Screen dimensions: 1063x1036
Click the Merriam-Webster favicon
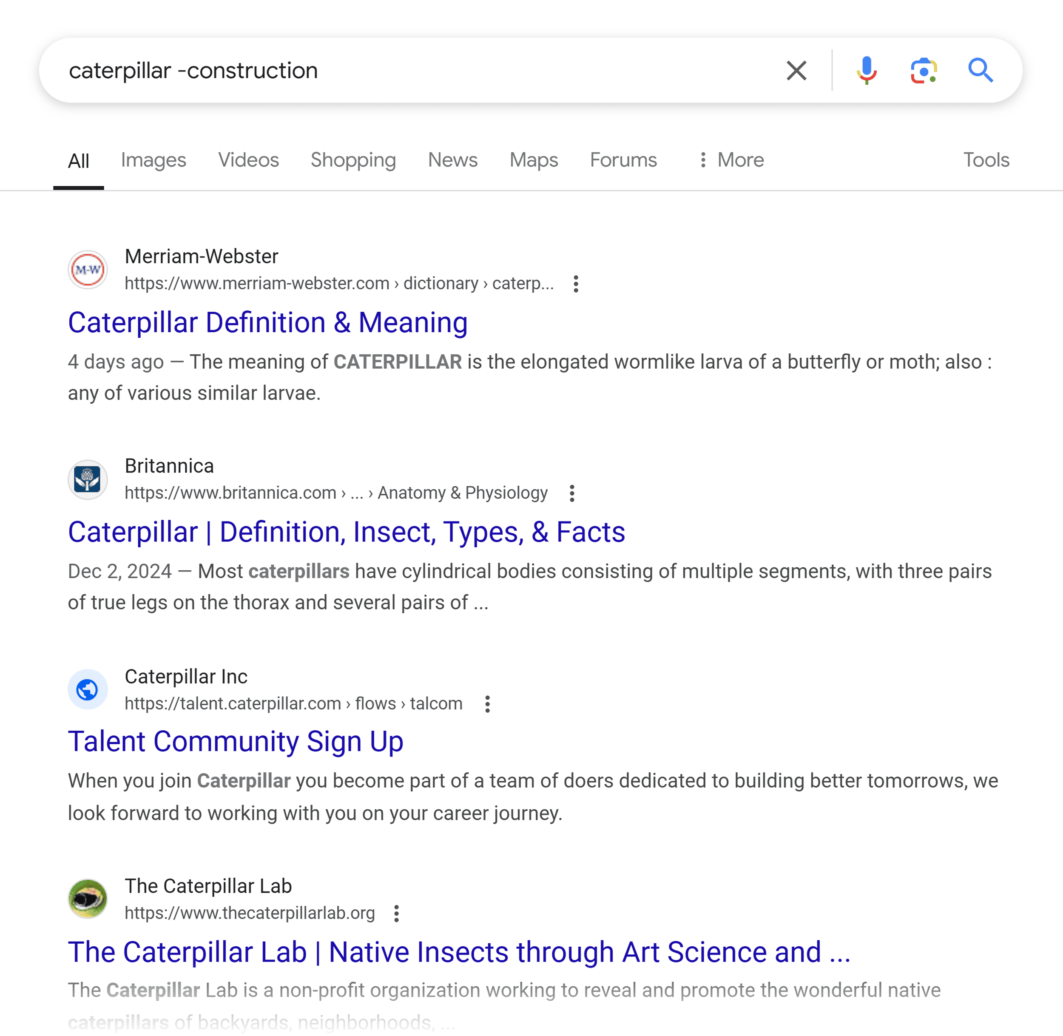88,270
